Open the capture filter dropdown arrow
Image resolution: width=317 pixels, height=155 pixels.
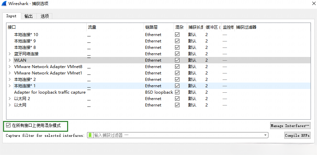265,135
